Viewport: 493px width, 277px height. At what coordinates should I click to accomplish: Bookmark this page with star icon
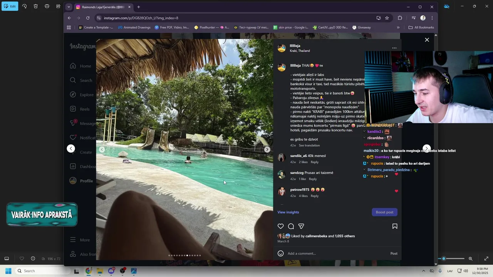tap(387, 18)
